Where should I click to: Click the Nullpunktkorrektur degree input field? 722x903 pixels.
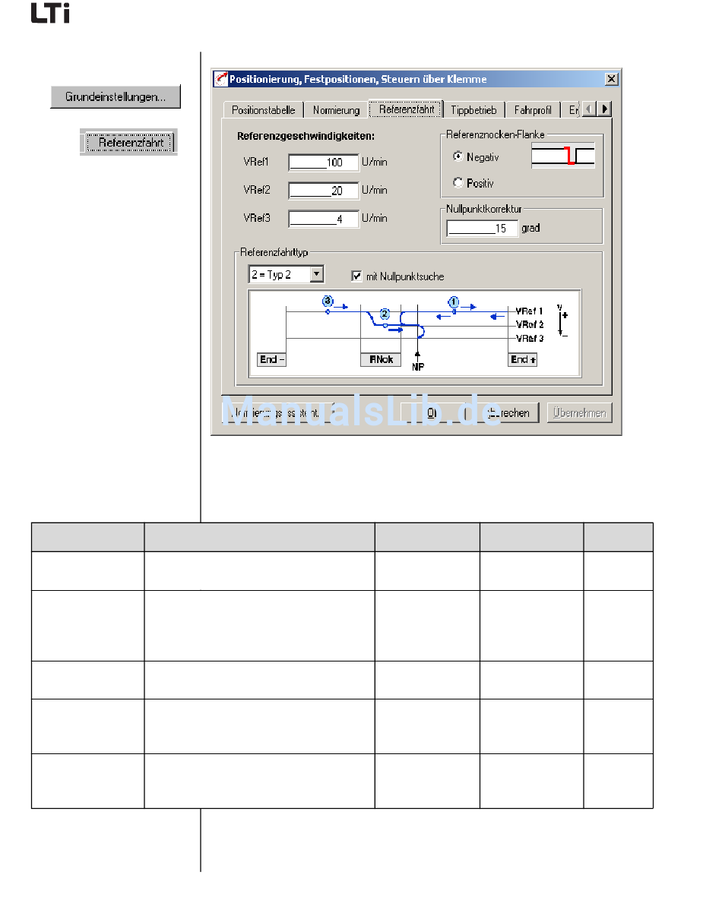coord(483,228)
